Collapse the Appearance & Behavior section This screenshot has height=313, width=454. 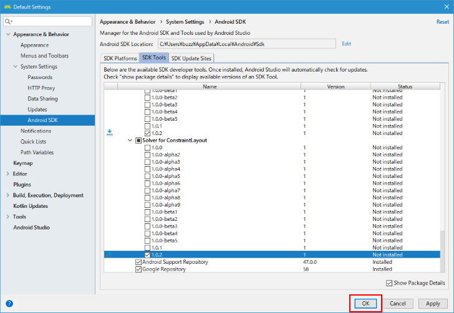[8, 34]
